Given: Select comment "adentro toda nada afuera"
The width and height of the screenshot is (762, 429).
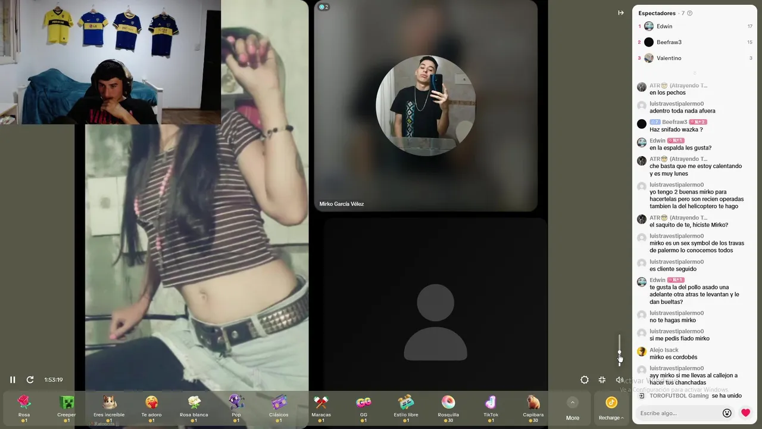Looking at the screenshot, I should pos(682,111).
